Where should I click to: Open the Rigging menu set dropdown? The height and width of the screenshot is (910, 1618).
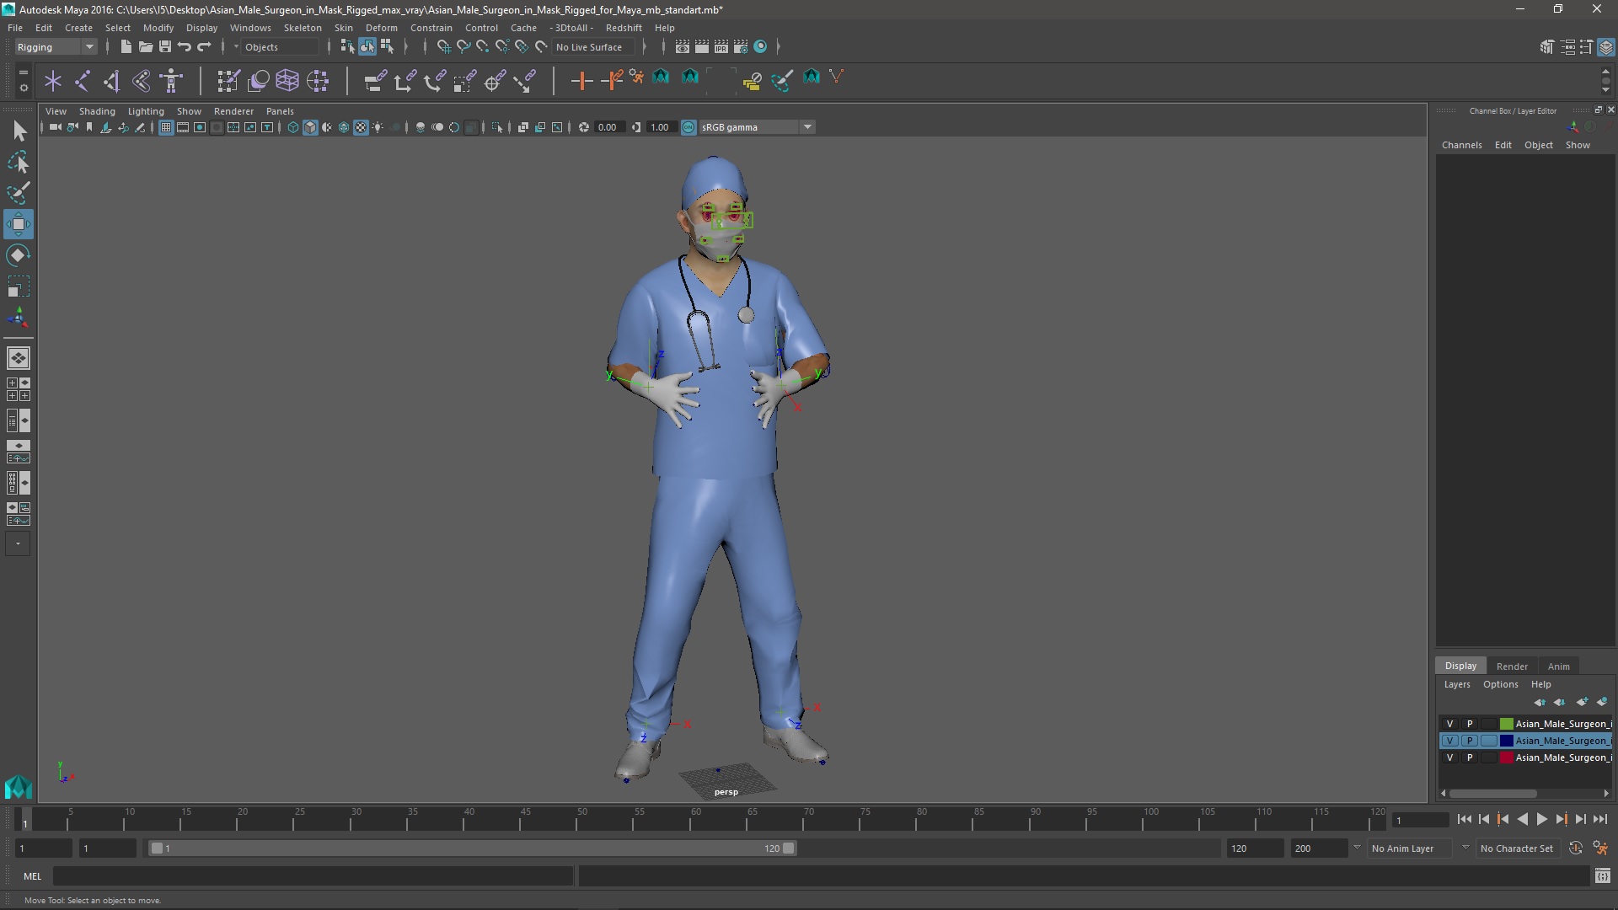[55, 47]
